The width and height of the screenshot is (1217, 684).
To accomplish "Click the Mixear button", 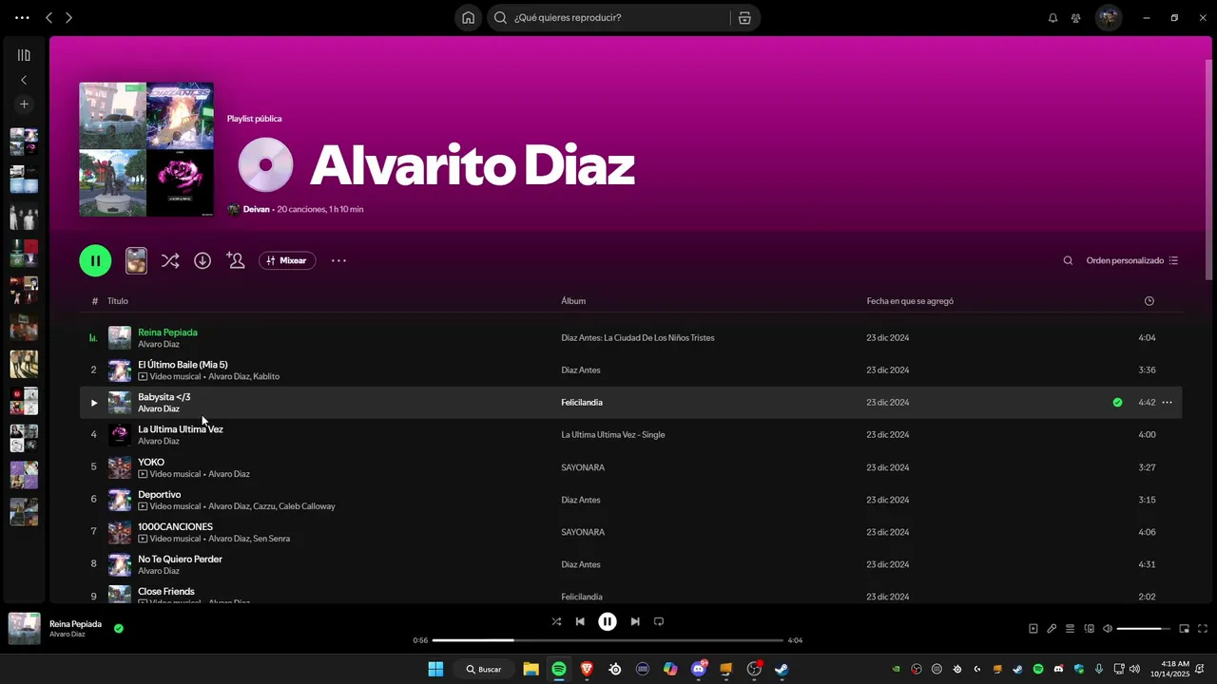I will click(x=287, y=260).
